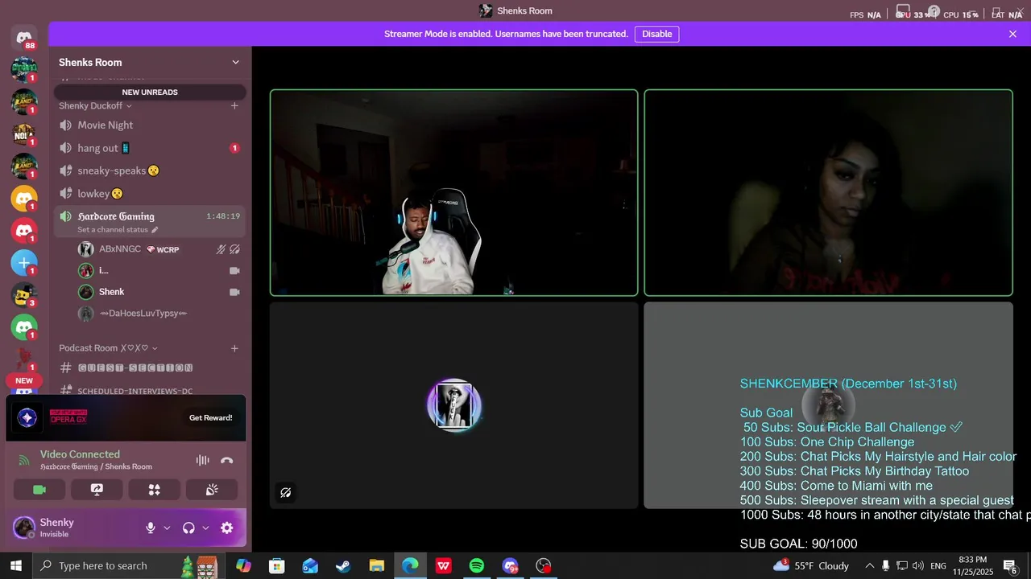Open Steam from taskbar
1031x579 pixels.
click(x=343, y=566)
